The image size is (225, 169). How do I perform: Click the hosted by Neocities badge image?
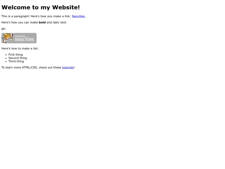tap(19, 38)
